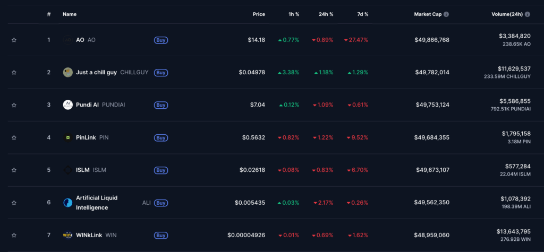Click ALI 24h change 2.17%
544x252 pixels.
(324, 203)
